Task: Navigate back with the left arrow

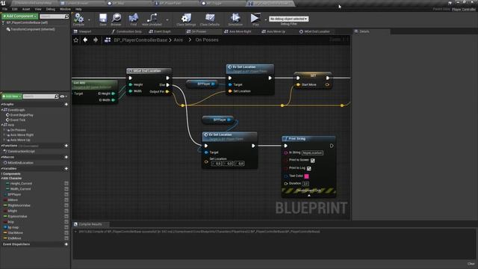Action: click(85, 40)
